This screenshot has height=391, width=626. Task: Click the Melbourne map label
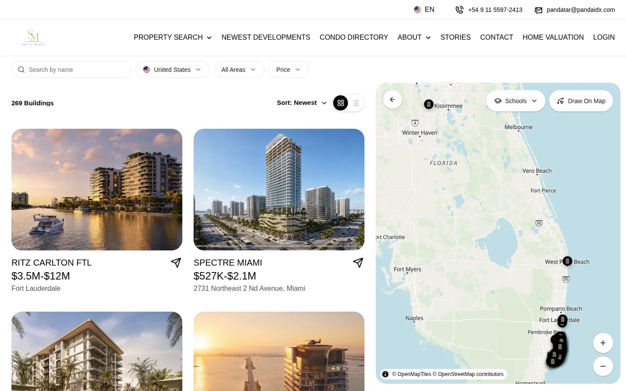click(518, 127)
